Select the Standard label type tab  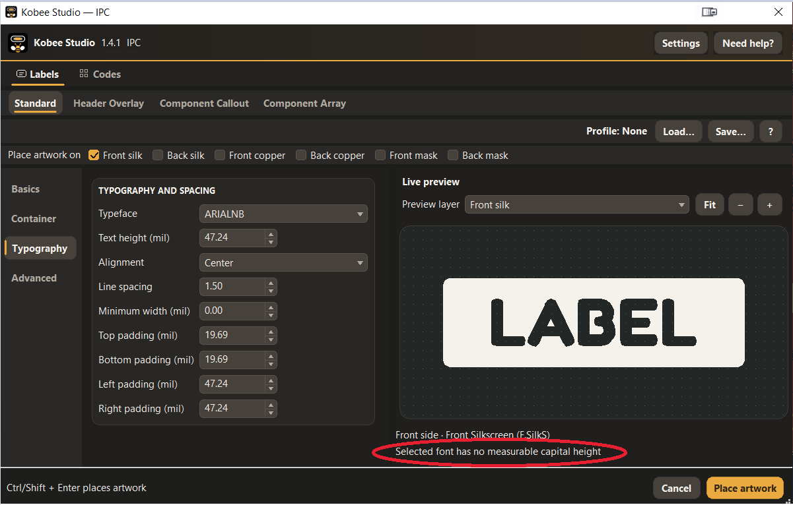[x=36, y=103]
